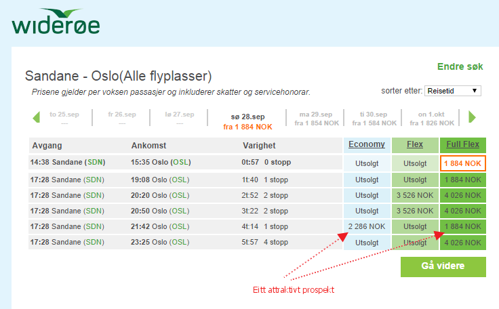Select the sø 28.sep date tab
This screenshot has width=499, height=309.
247,121
